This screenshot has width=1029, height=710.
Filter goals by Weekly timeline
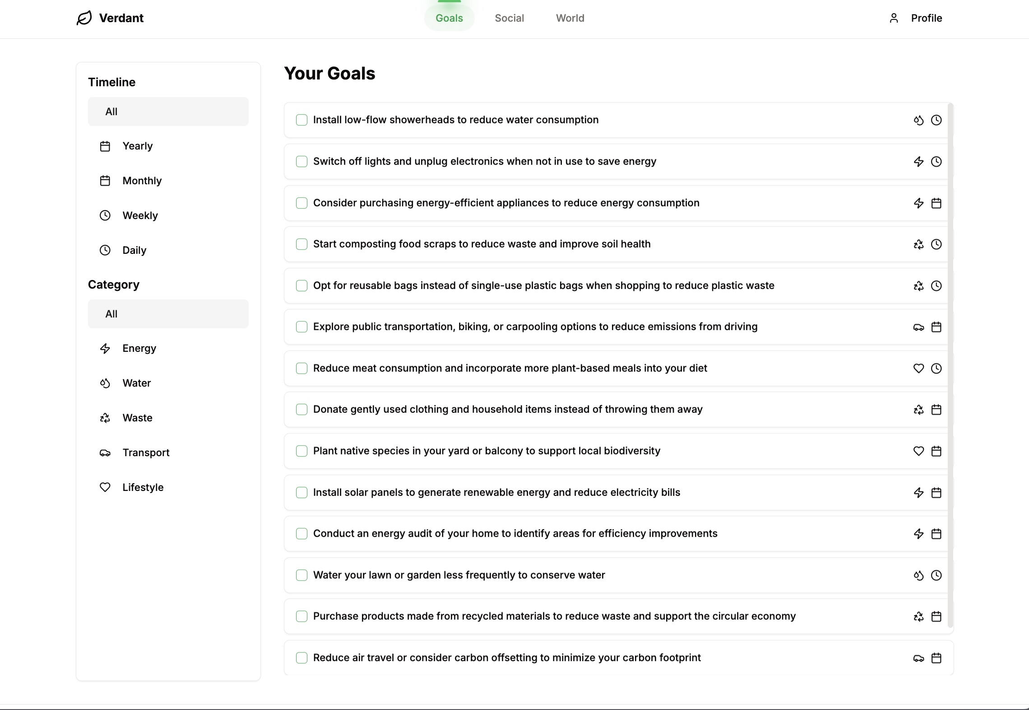[x=140, y=215]
